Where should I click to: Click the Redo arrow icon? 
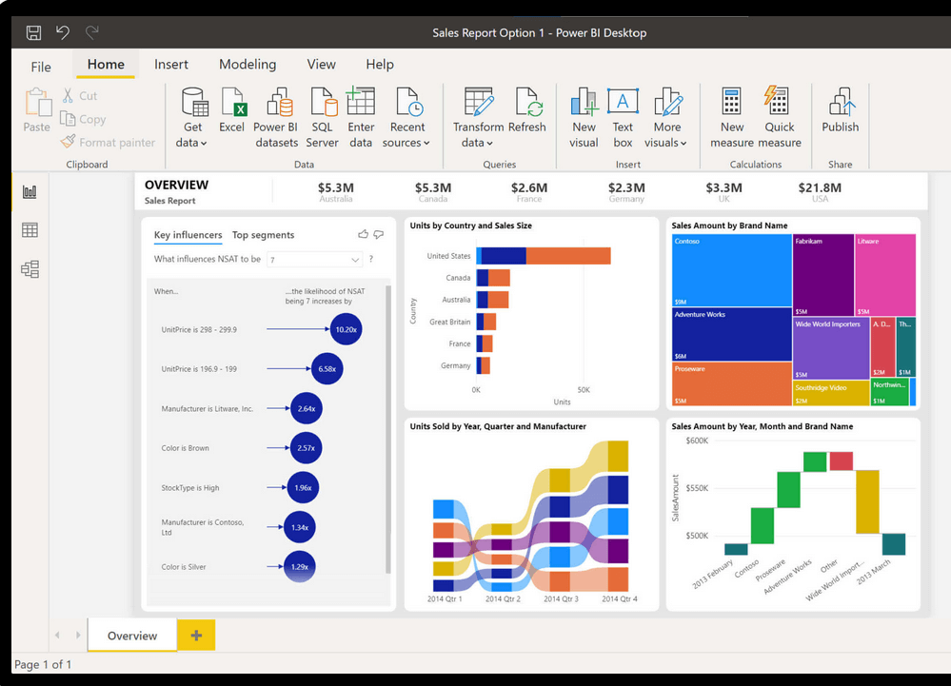(91, 31)
